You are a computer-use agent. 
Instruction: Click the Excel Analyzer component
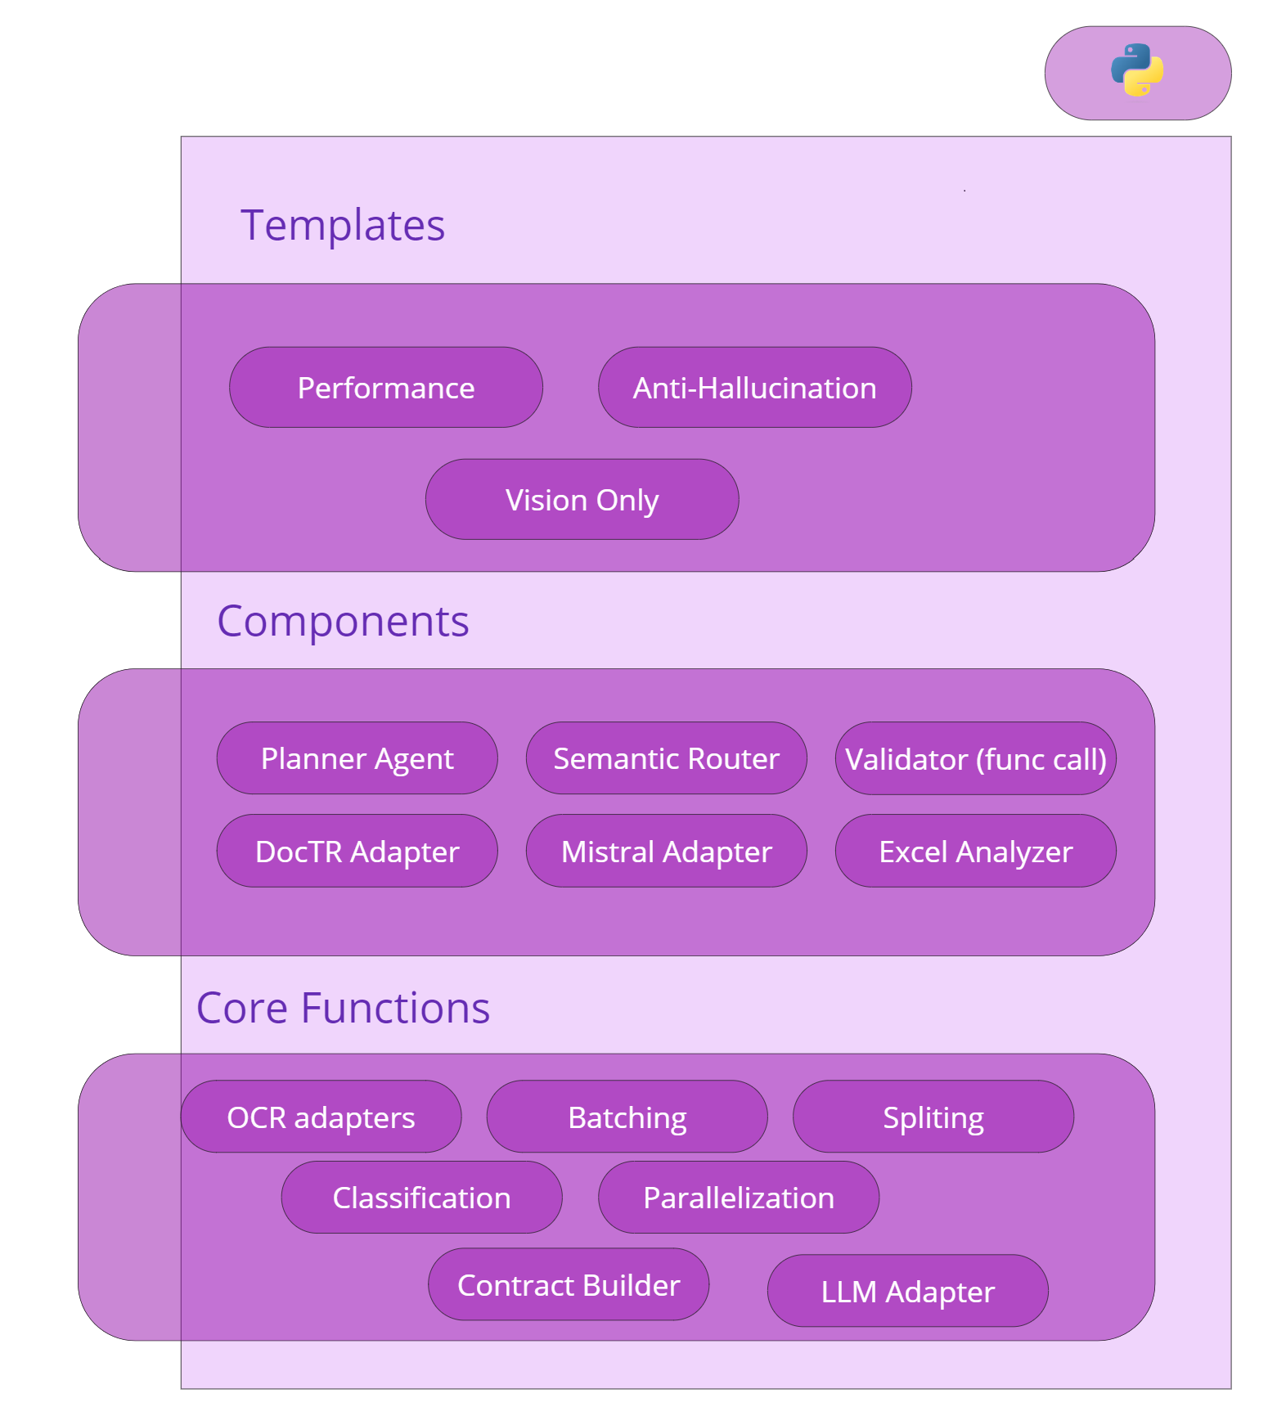click(x=976, y=851)
